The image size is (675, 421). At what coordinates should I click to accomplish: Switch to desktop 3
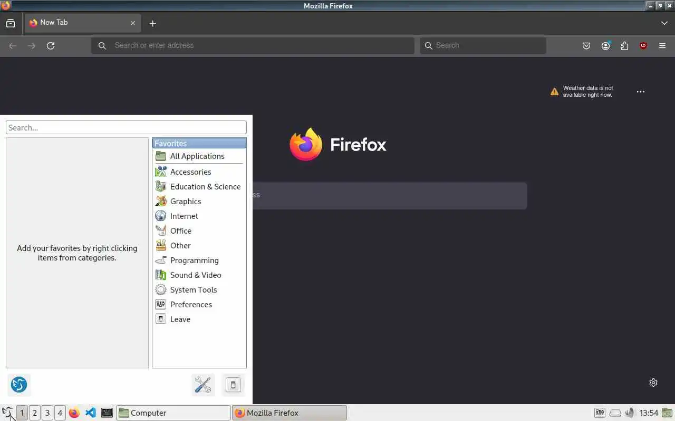[x=47, y=413]
